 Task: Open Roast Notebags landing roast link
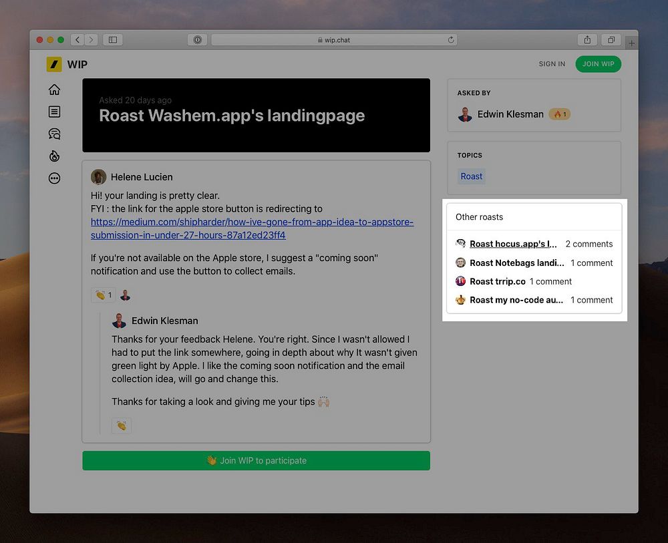(x=517, y=262)
